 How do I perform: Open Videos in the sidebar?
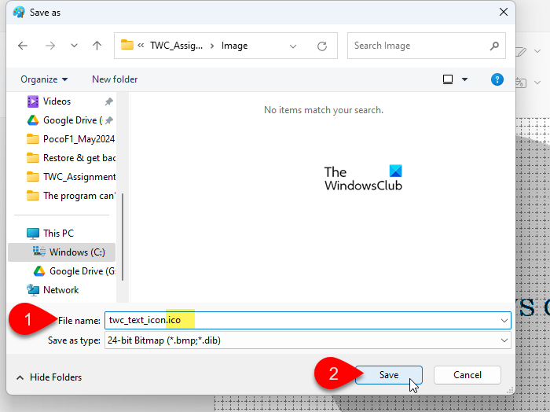57,101
